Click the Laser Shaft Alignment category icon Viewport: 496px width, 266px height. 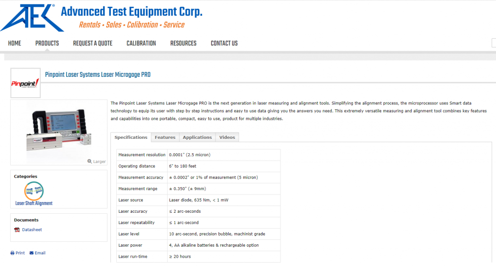point(34,191)
